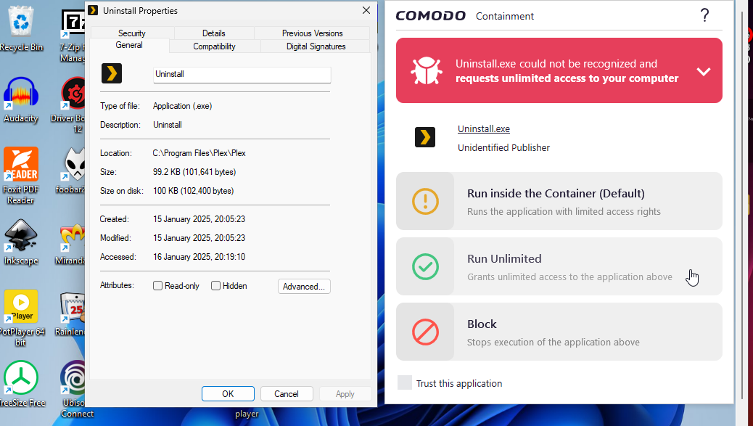Click the Uninstall file name field
Image resolution: width=753 pixels, height=426 pixels.
tap(242, 74)
